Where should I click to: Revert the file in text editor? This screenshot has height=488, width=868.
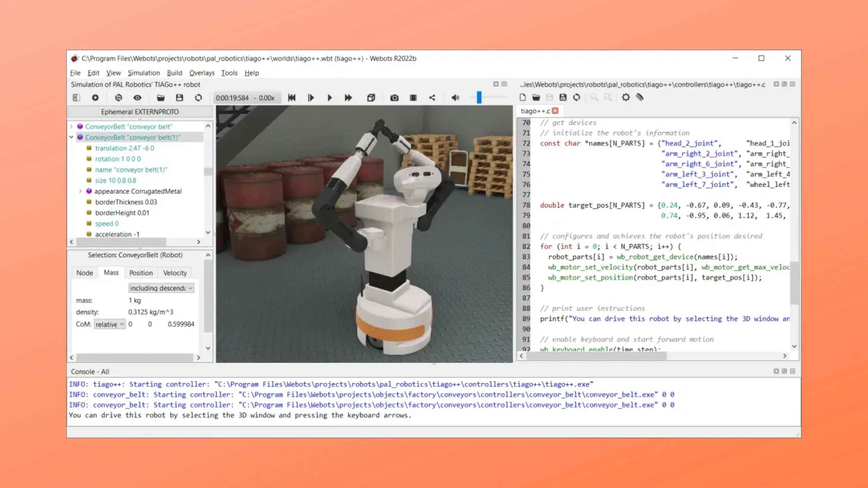pos(577,97)
